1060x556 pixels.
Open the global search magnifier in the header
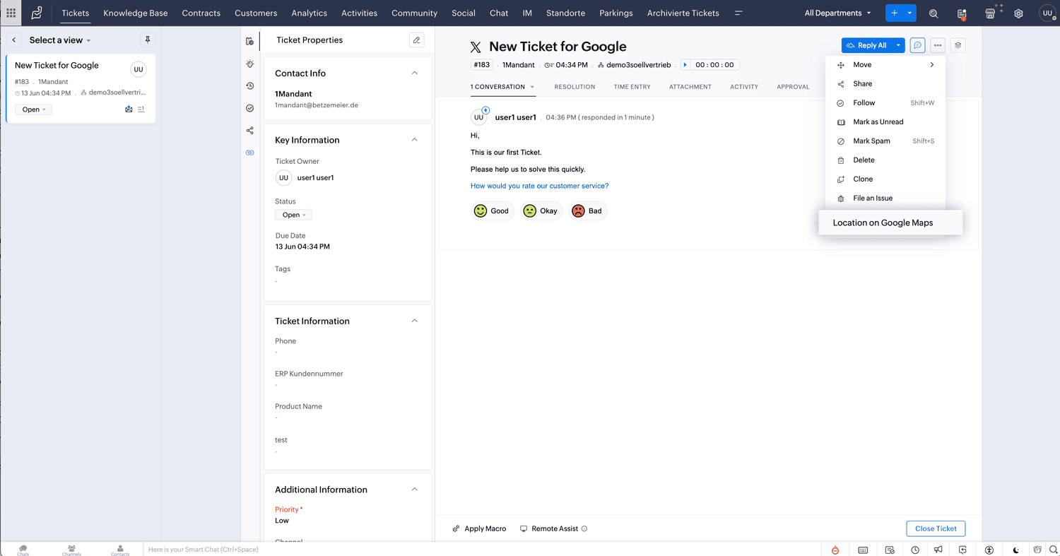[934, 13]
